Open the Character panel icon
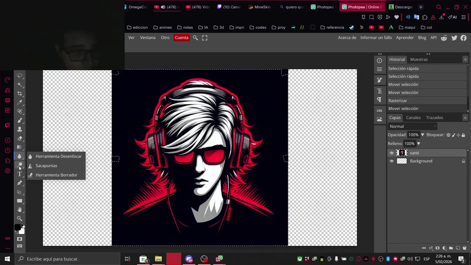Viewport: 471px width, 265px height. click(379, 91)
